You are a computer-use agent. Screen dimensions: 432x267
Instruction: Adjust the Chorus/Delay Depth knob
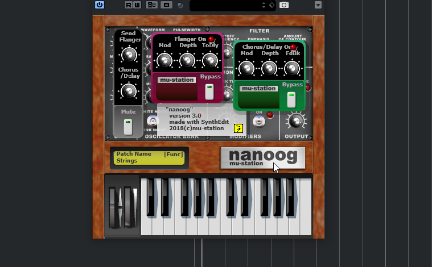pyautogui.click(x=269, y=69)
